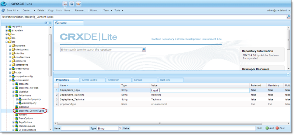
Task: Expand the ctcconfig_InitFields node
Action: [13, 88]
